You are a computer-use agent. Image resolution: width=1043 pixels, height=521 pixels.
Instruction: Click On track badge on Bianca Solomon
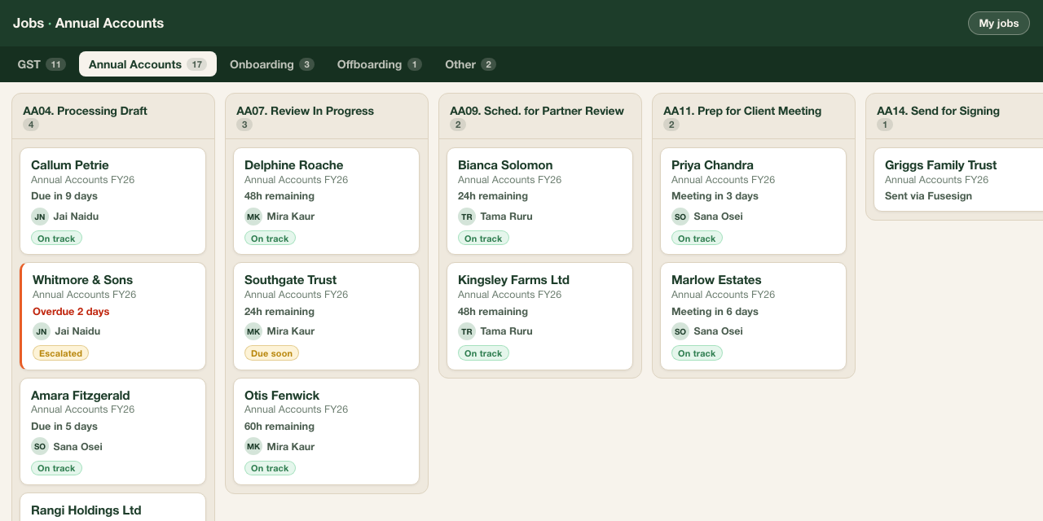pyautogui.click(x=483, y=239)
